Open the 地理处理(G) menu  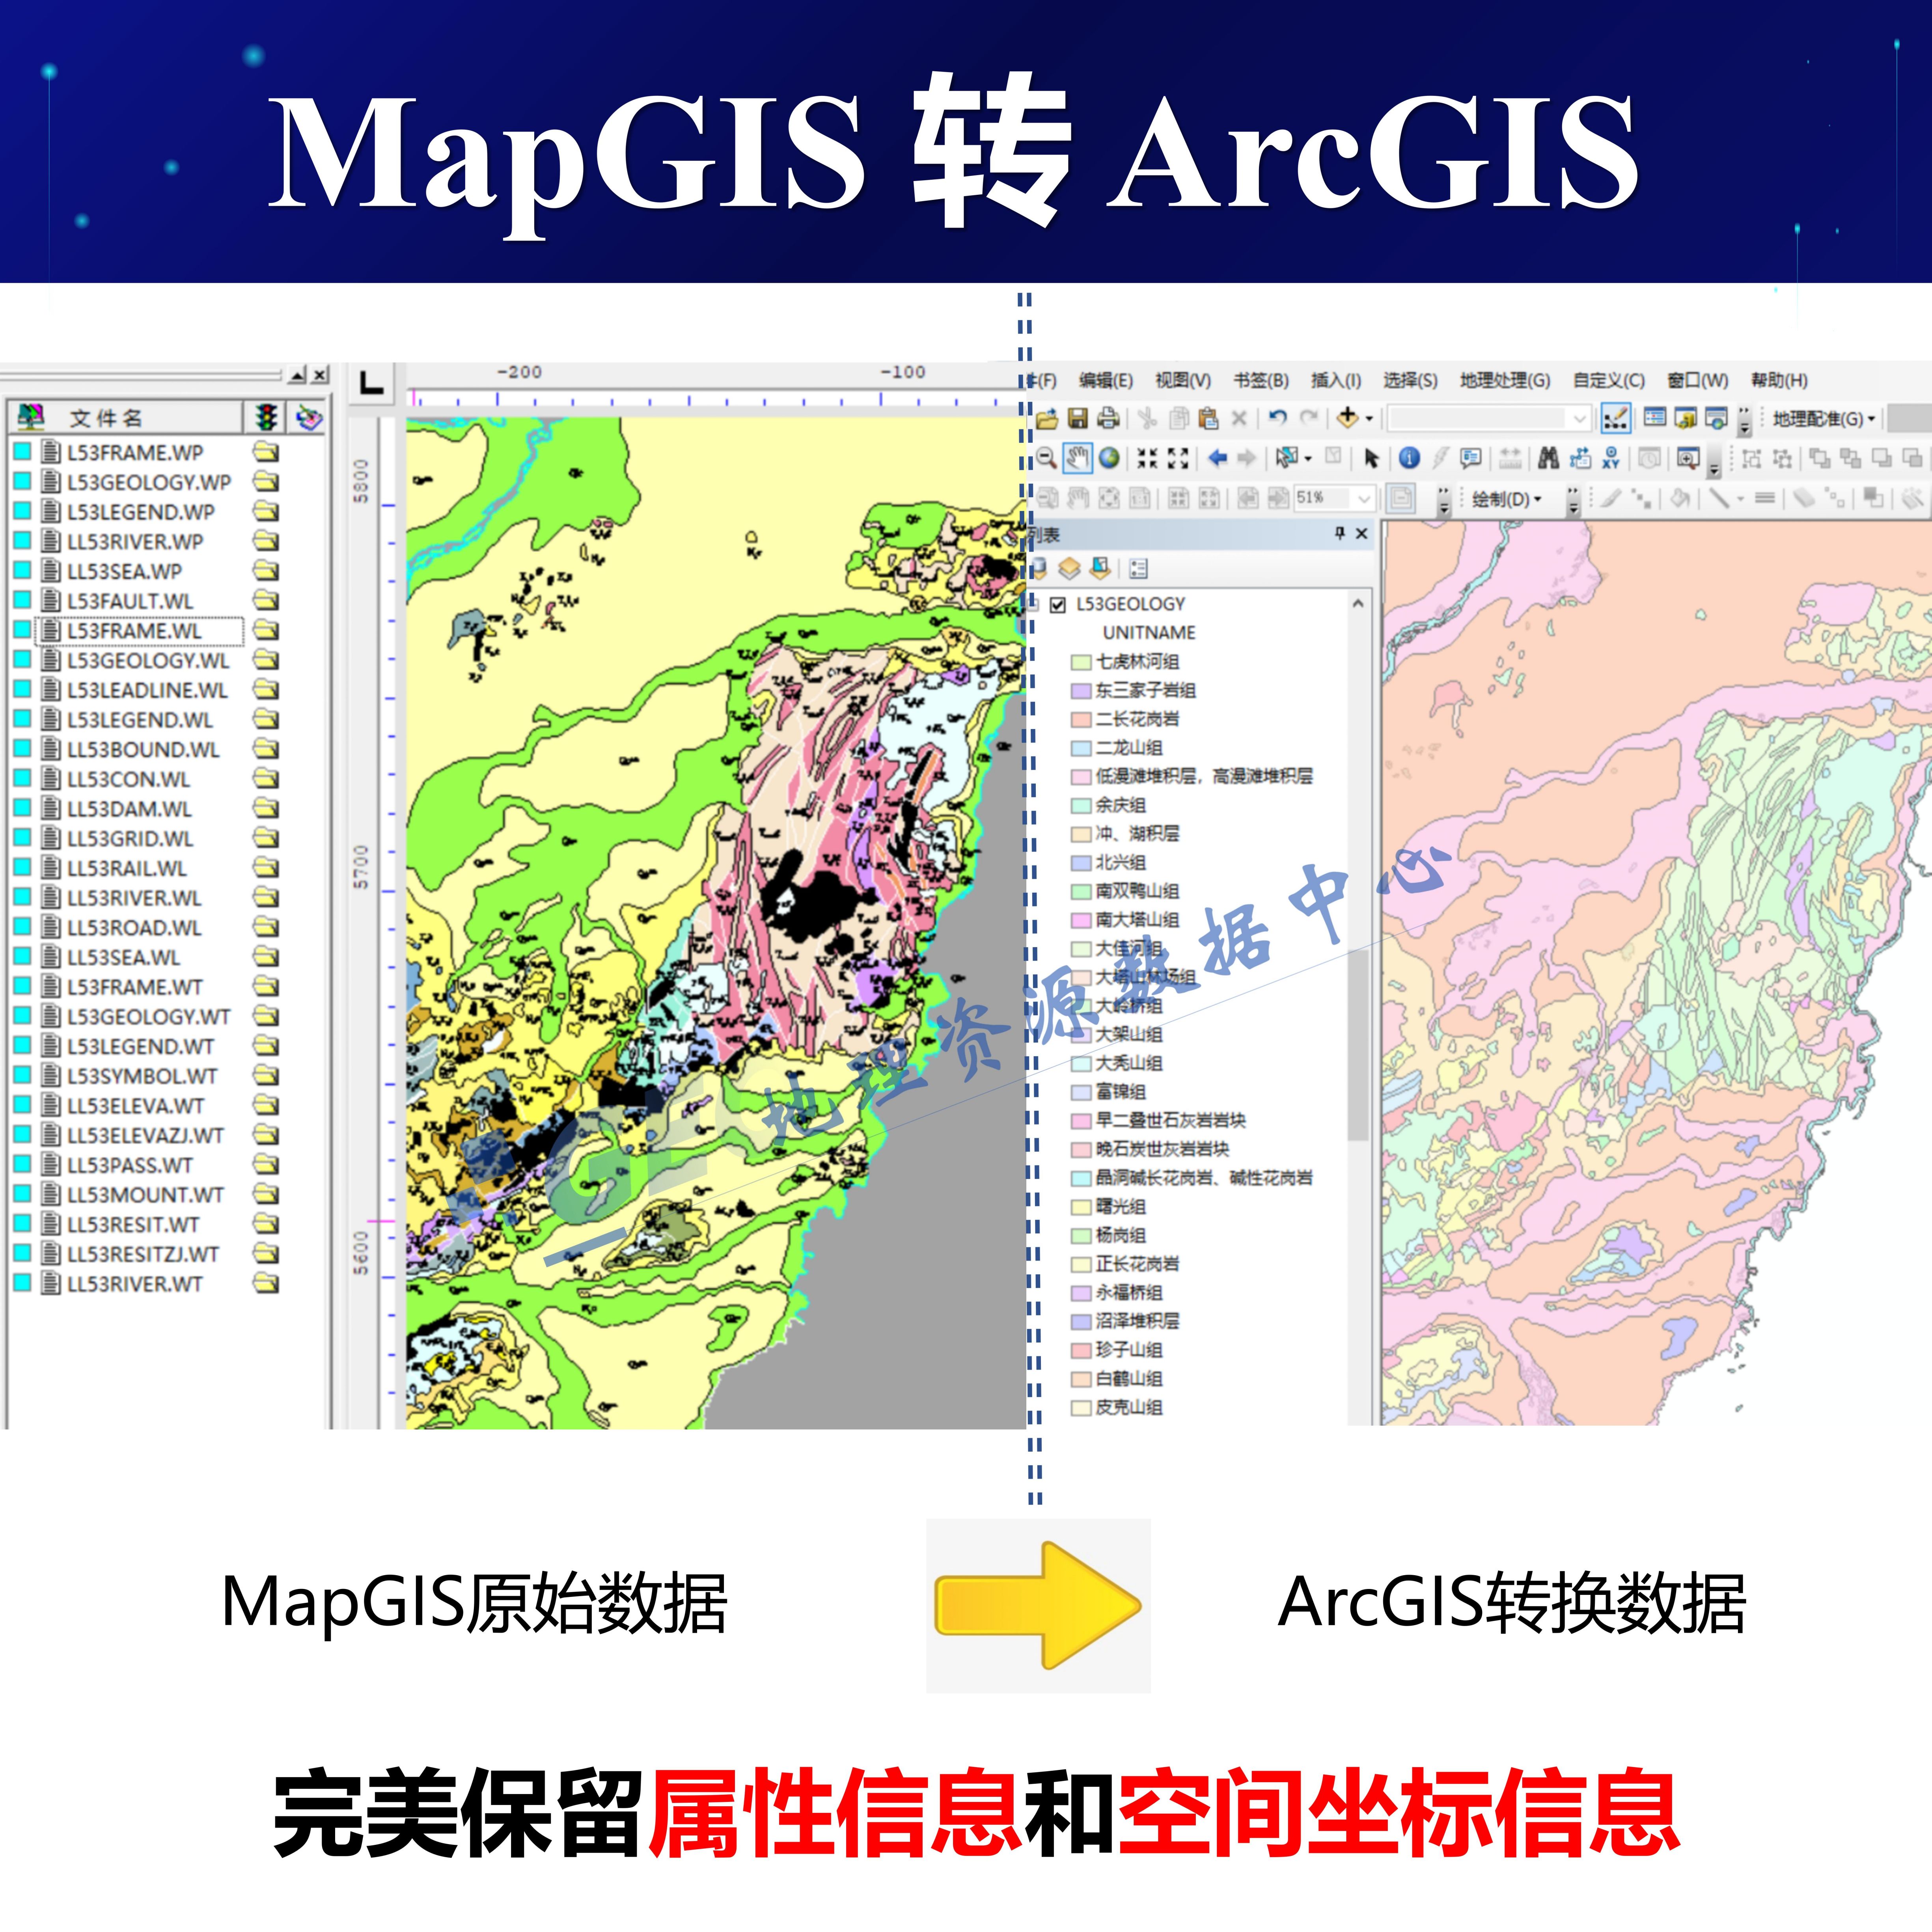(x=1505, y=380)
